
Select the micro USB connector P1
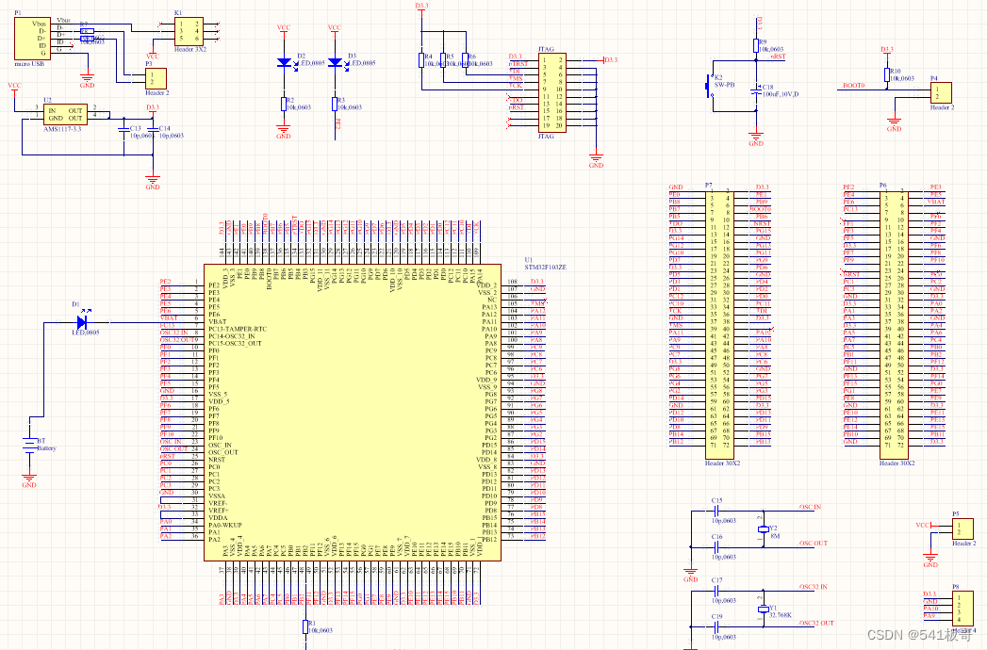tap(33, 40)
